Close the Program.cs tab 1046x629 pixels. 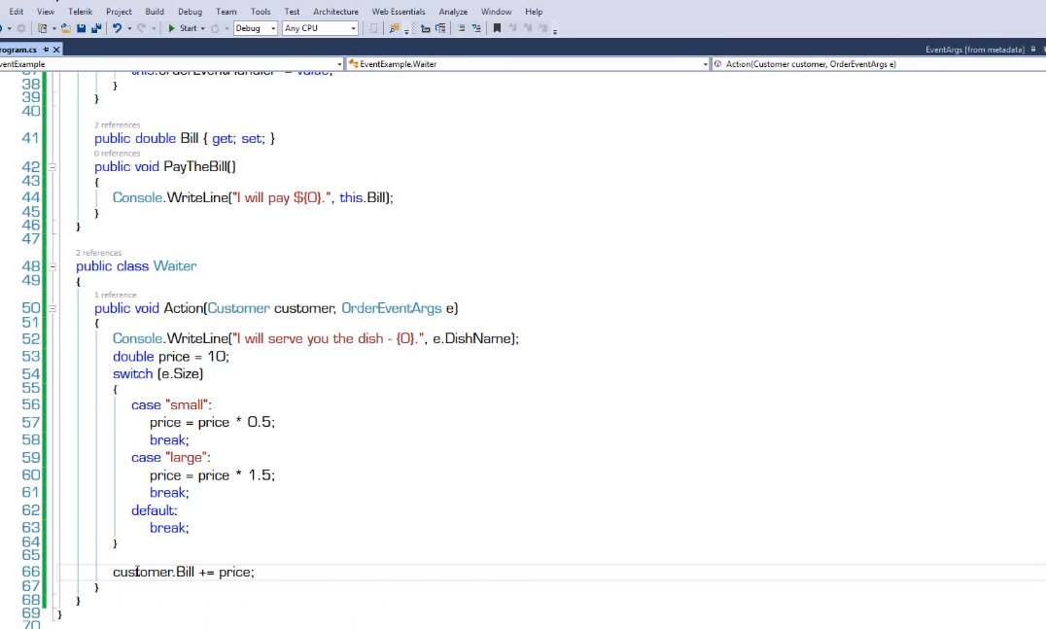point(56,50)
